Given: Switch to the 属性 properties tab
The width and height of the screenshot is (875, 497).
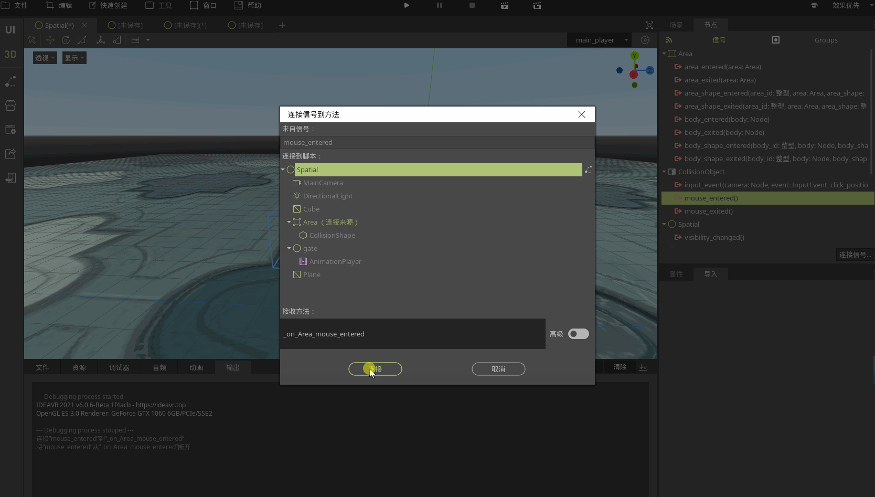Looking at the screenshot, I should click(x=676, y=274).
